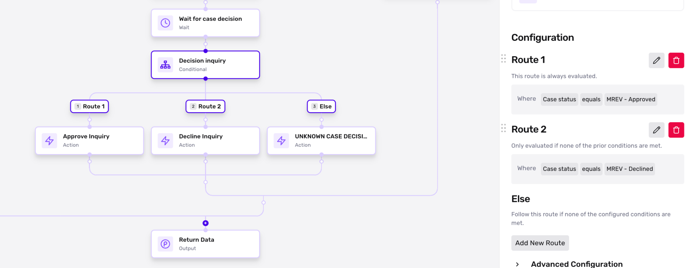Click the plus add-step button above Return Data
Image resolution: width=685 pixels, height=268 pixels.
coord(206,223)
